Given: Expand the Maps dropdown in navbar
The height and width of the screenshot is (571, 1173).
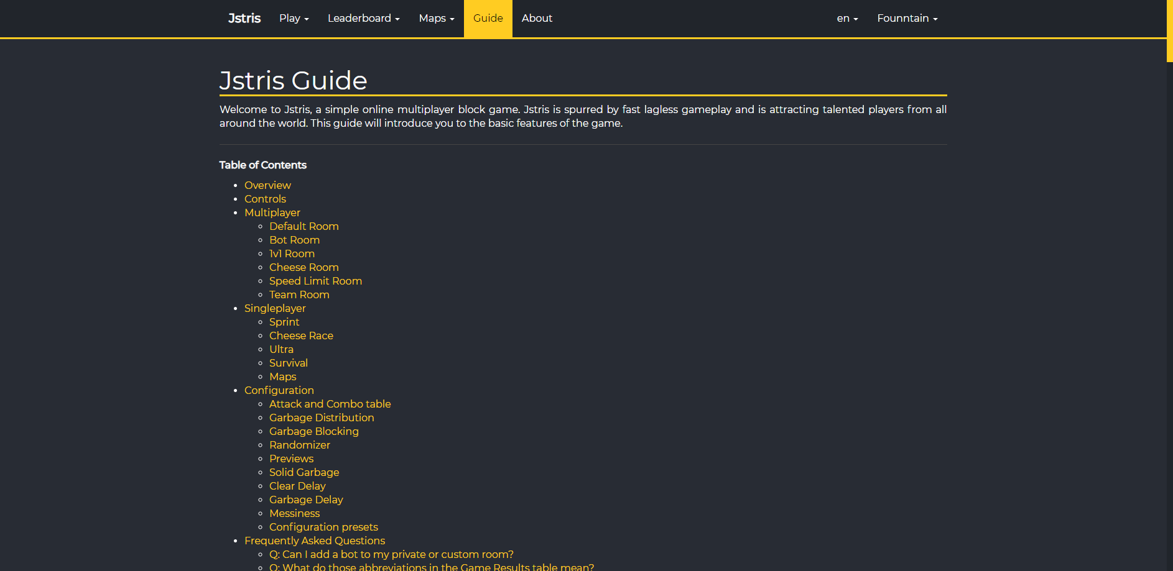Looking at the screenshot, I should (437, 18).
